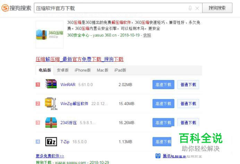Switch to the Mac版 tab
Viewport: 240px width, 164px height.
coord(103,70)
